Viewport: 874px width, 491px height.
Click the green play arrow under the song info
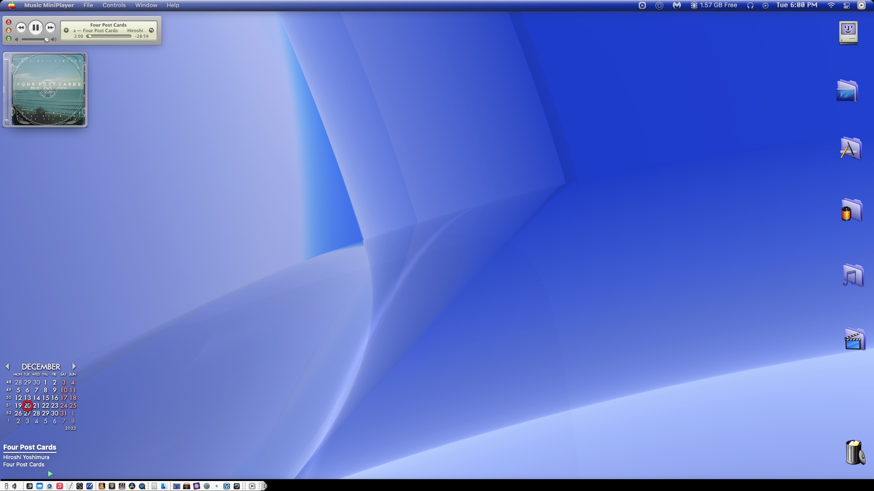[50, 474]
